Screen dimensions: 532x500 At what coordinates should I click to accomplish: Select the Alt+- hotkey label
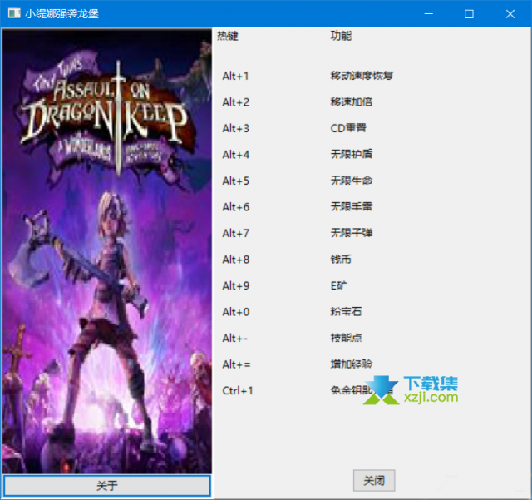point(234,338)
